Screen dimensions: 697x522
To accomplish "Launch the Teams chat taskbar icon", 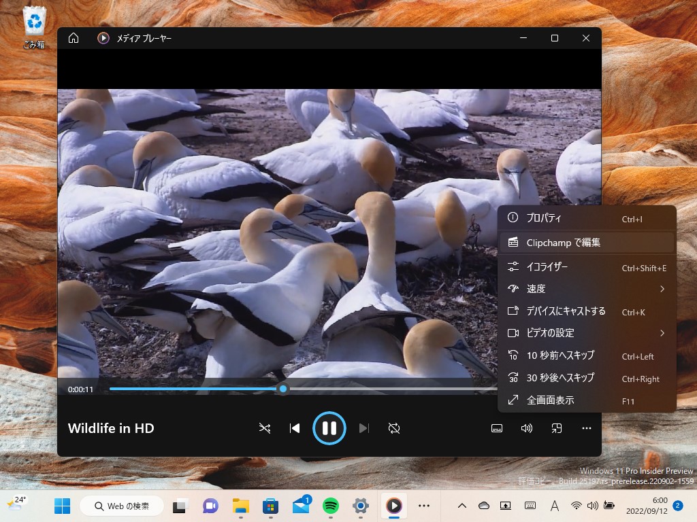I will (210, 506).
